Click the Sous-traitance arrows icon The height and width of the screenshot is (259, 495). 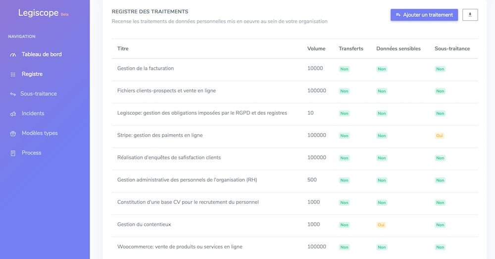click(x=13, y=94)
